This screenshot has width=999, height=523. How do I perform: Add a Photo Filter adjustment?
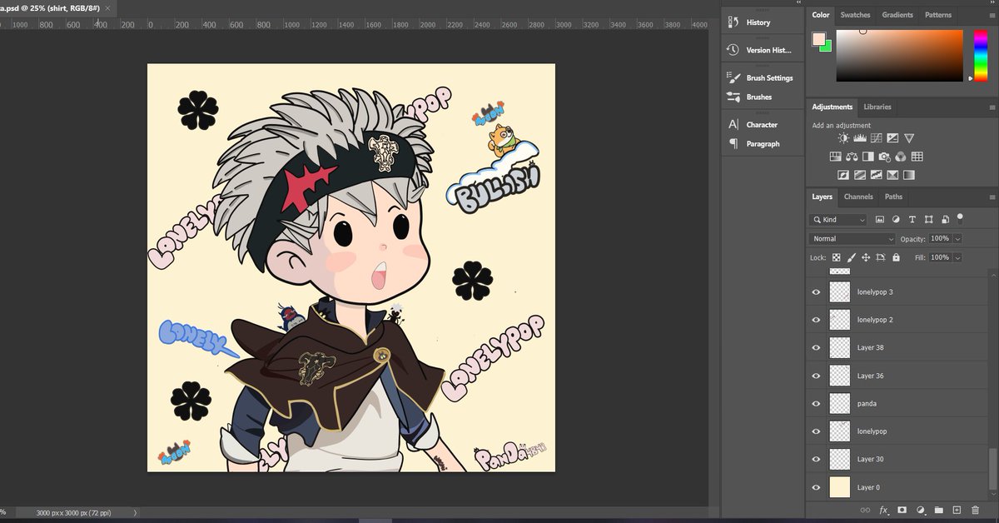pos(884,157)
